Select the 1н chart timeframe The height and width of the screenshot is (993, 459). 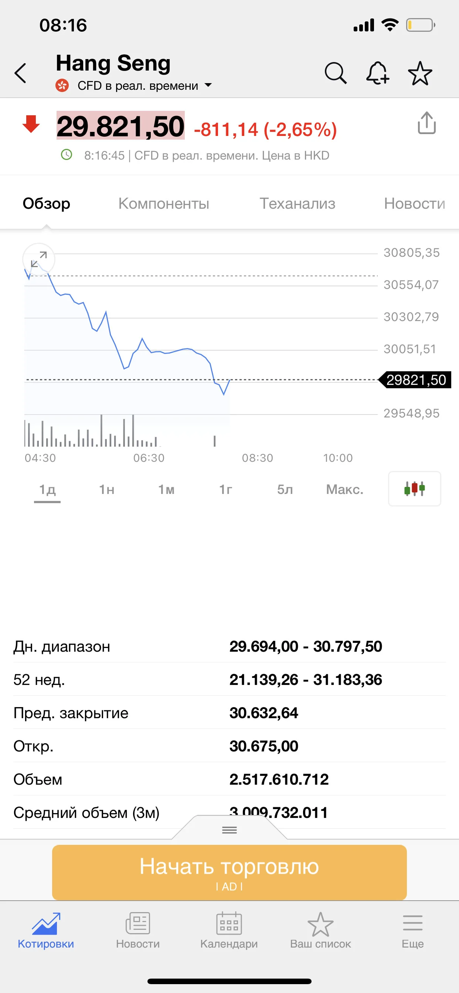[x=106, y=489]
